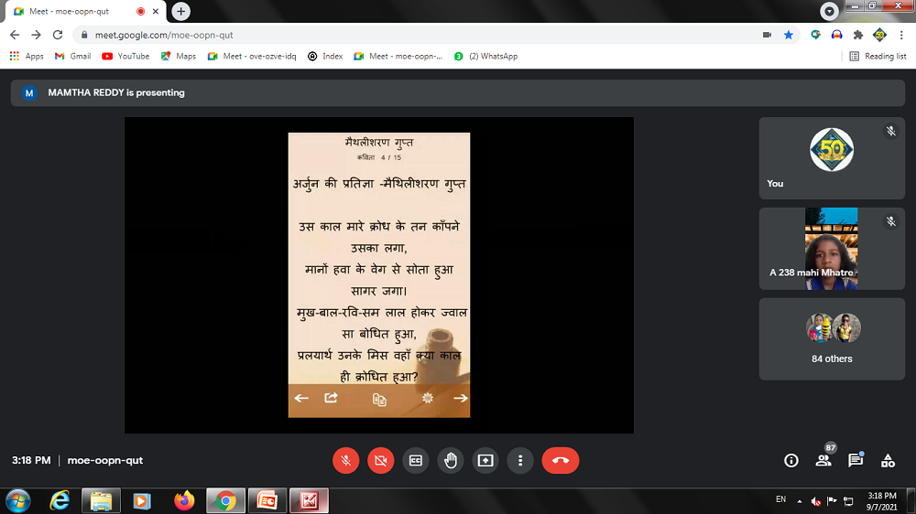Unmute the microphone in call controls
916x514 pixels.
click(x=346, y=461)
